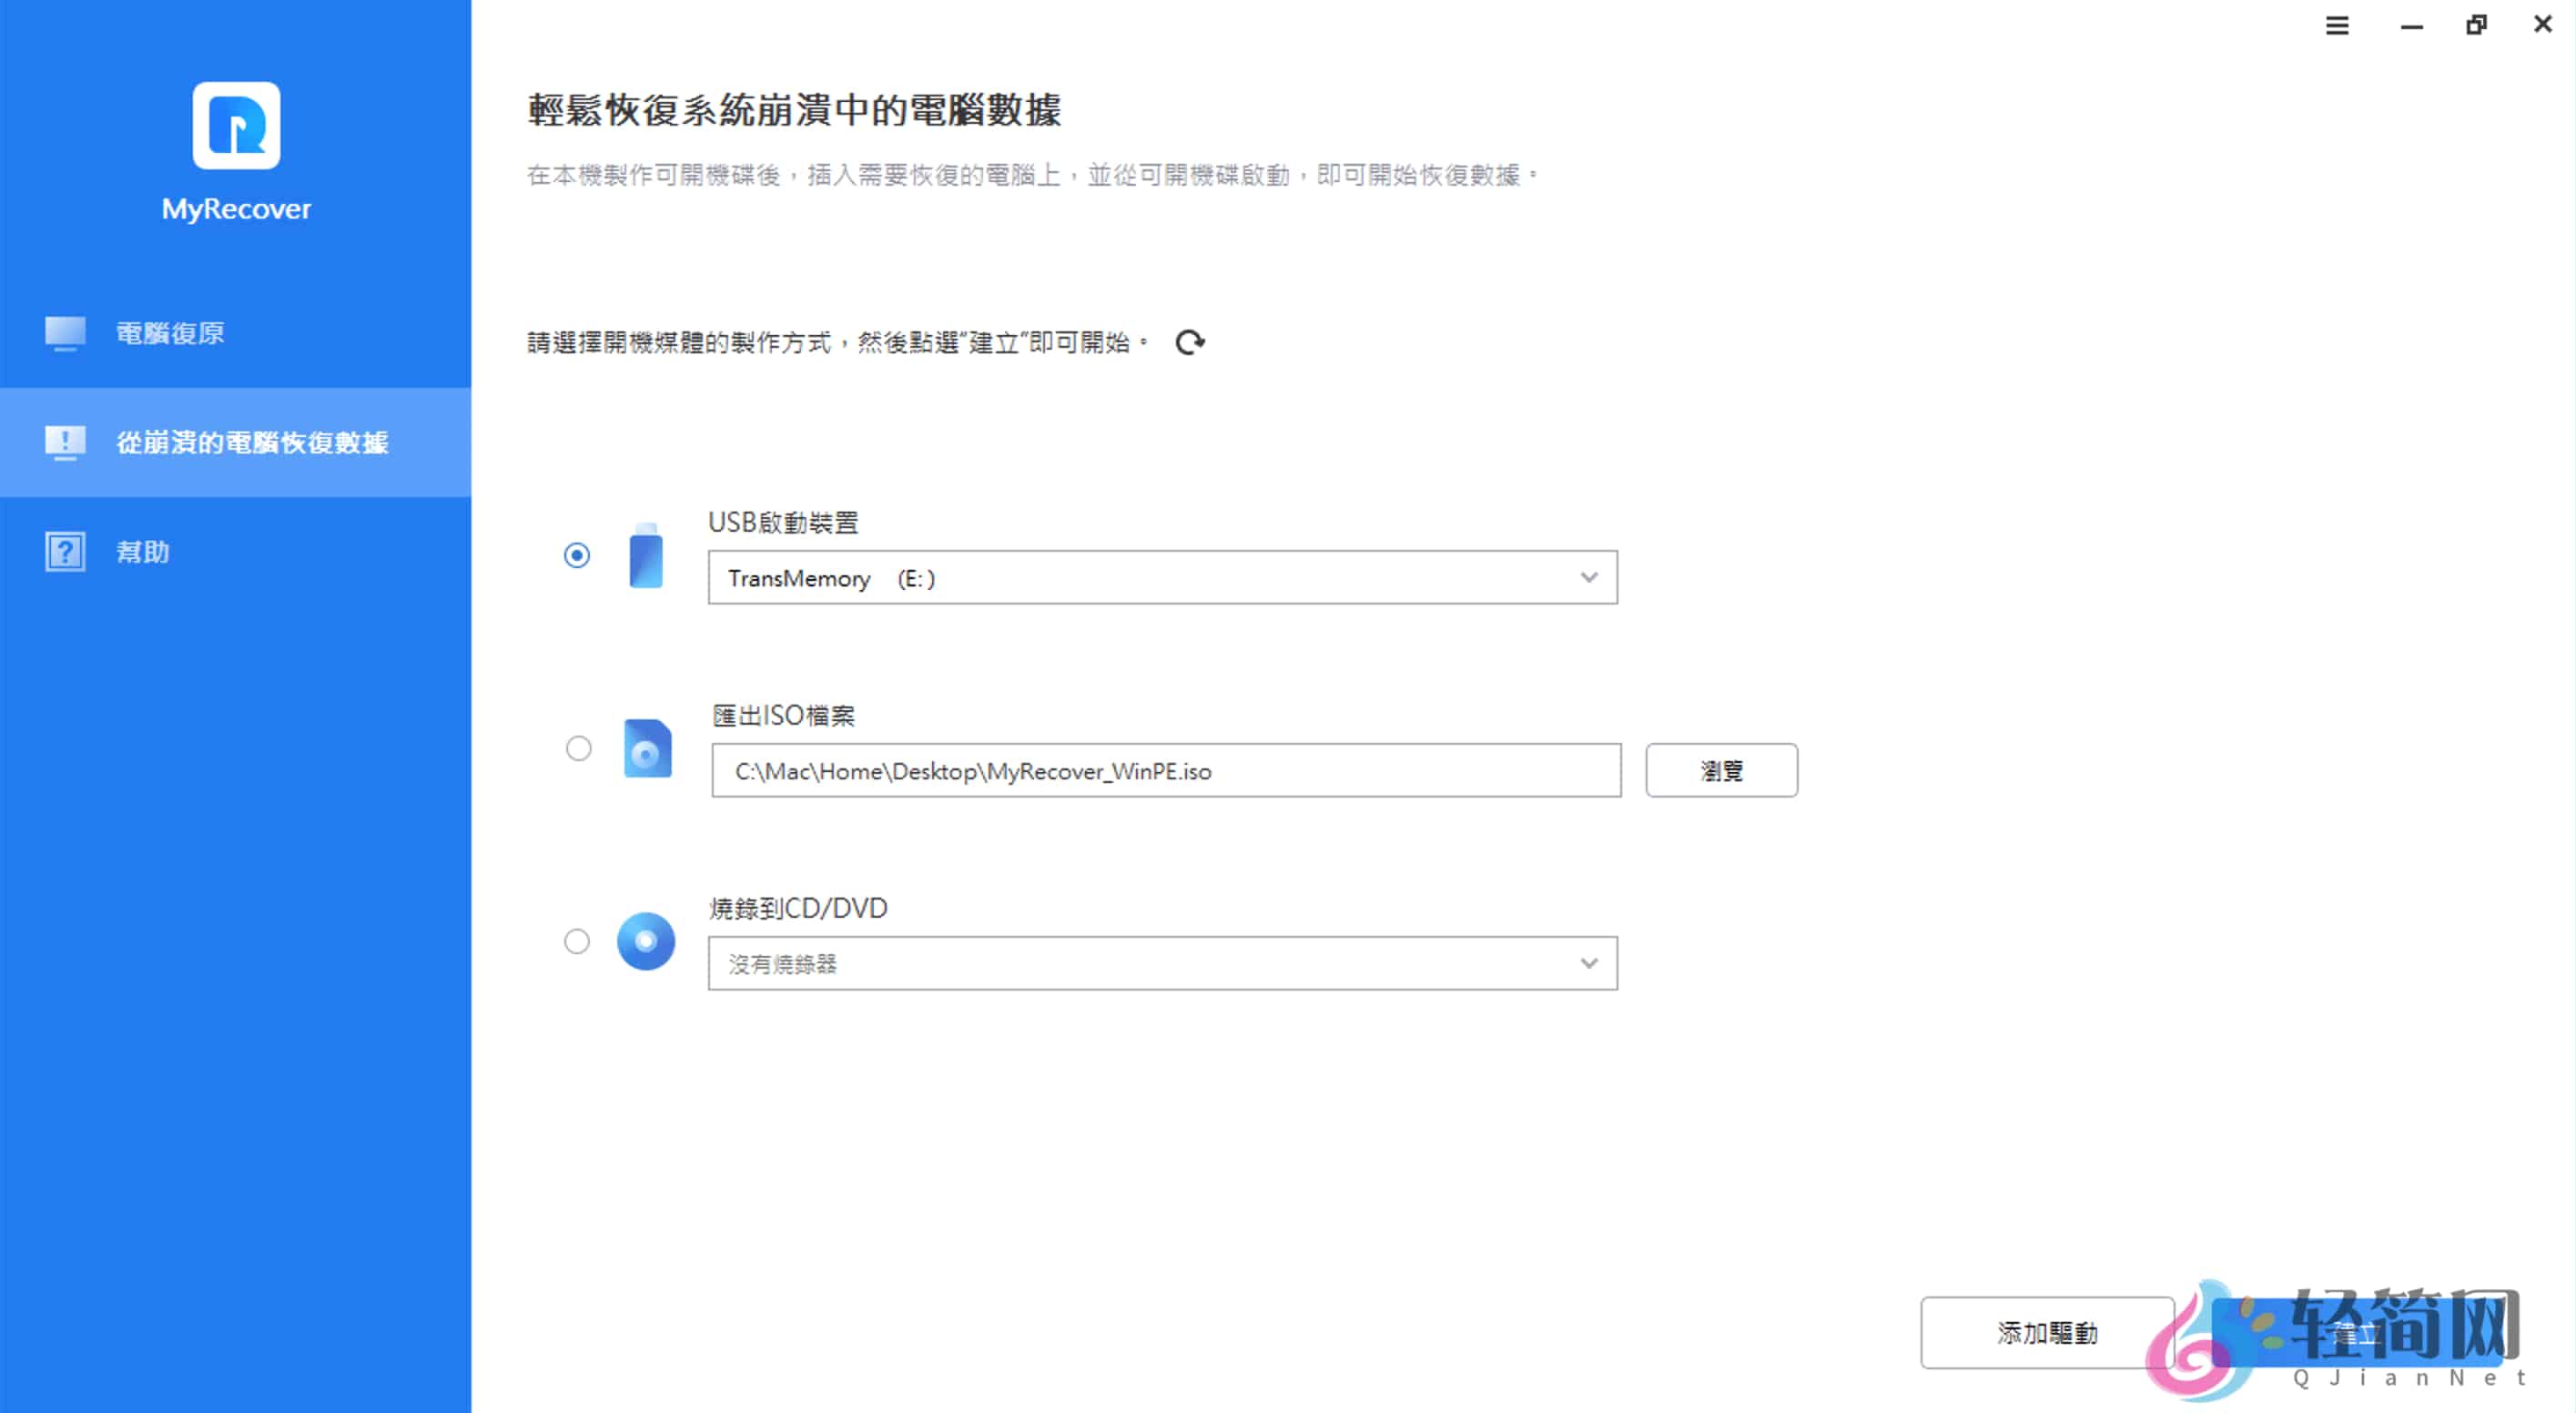Expand the TransMemory (E:) drive dropdown
This screenshot has height=1413, width=2576.
click(1161, 578)
